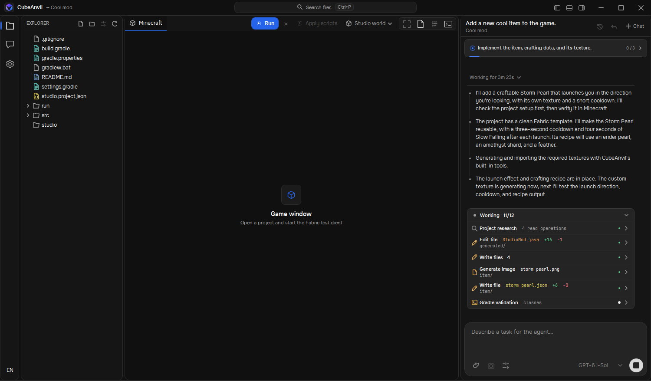Click the paperclip attach icon
The height and width of the screenshot is (381, 651).
(476, 365)
